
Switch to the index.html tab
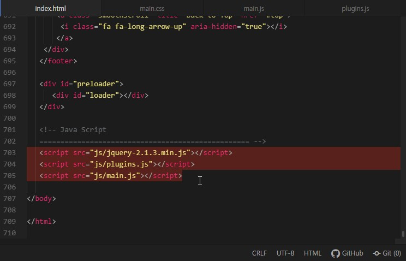[x=51, y=8]
